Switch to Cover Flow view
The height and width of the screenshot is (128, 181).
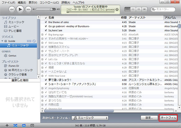tap(144, 9)
